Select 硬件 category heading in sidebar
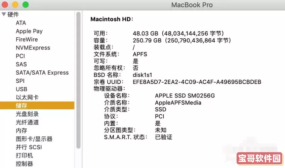The image size is (285, 168). [x=13, y=14]
